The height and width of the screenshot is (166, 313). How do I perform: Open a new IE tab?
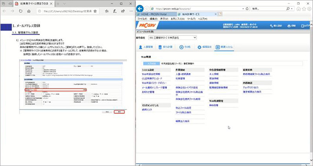220,14
